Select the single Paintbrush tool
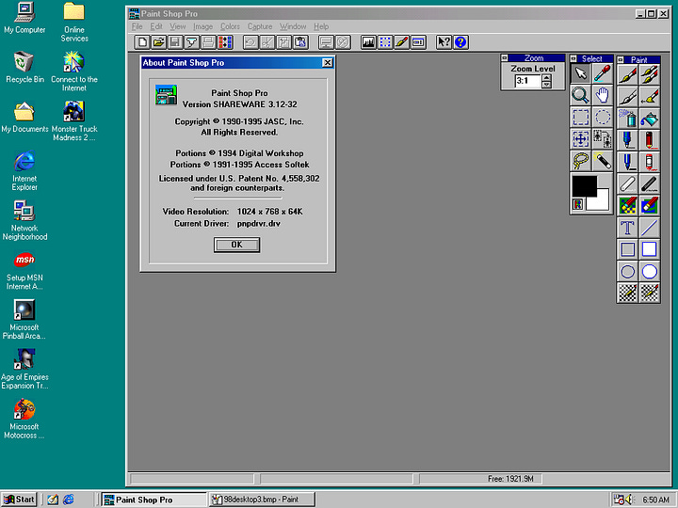The width and height of the screenshot is (678, 508). pos(627,75)
